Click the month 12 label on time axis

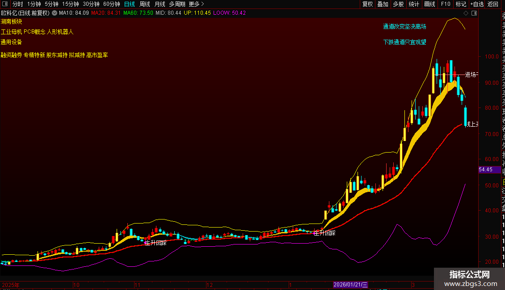[x=210, y=285]
